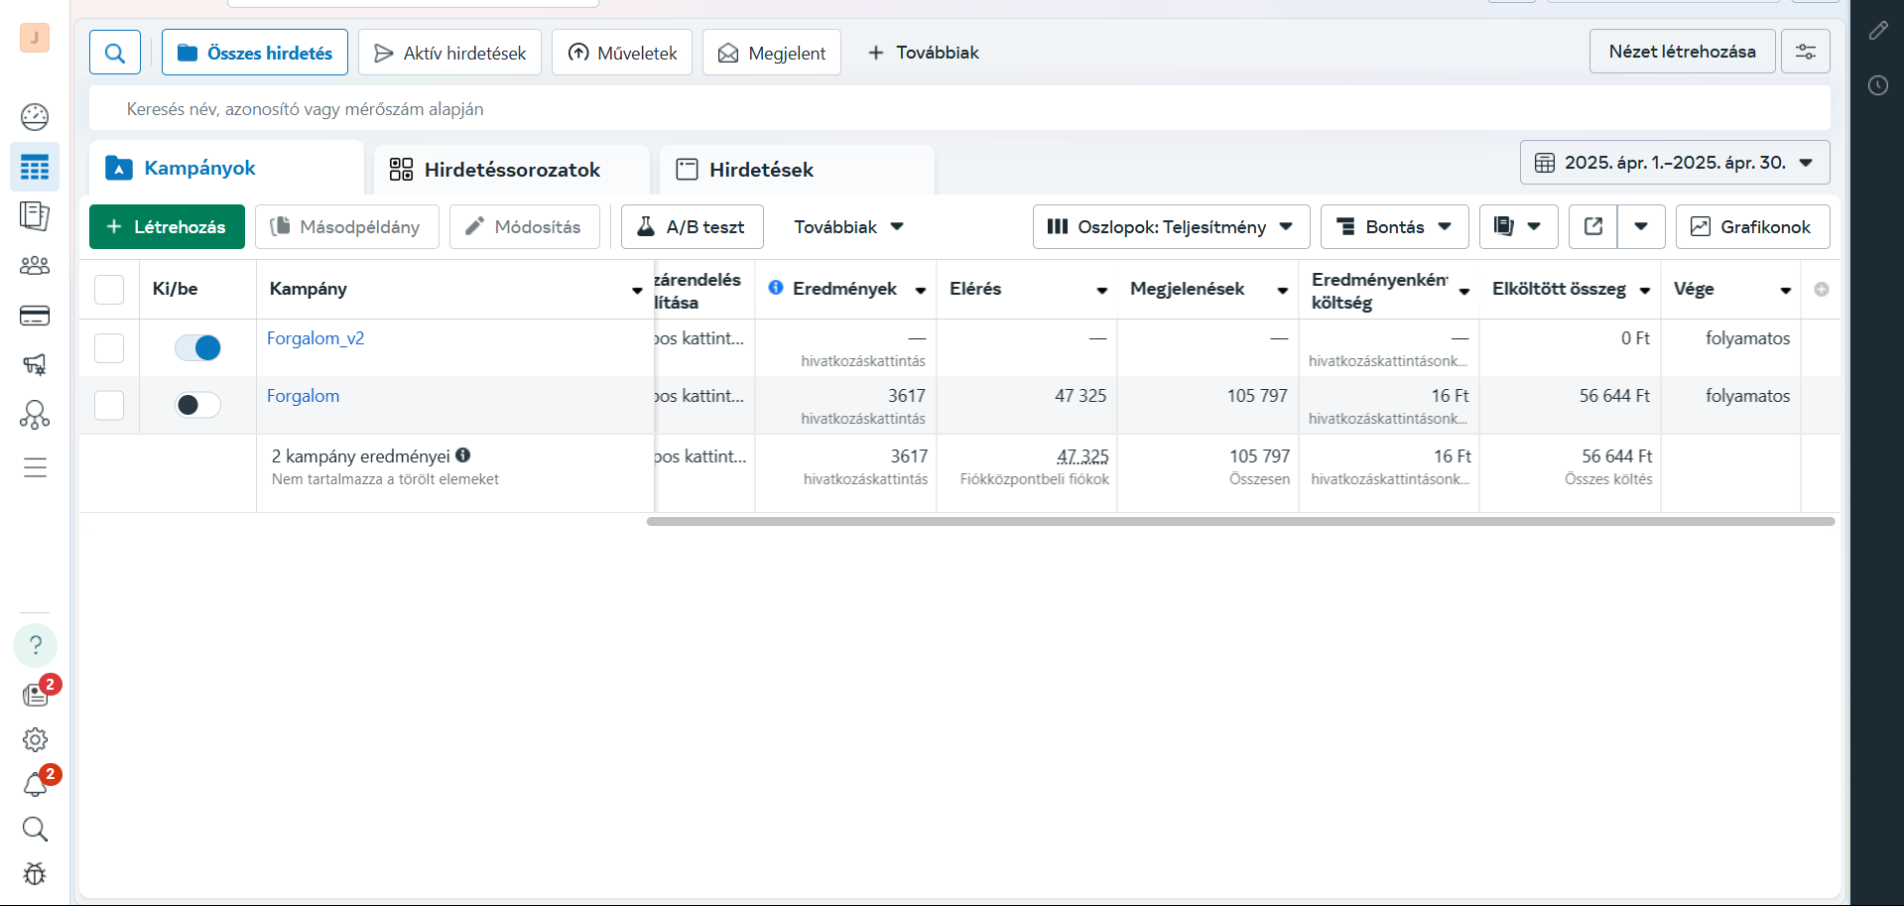Click the Eredmények info icon
The height and width of the screenshot is (906, 1904).
(x=776, y=288)
